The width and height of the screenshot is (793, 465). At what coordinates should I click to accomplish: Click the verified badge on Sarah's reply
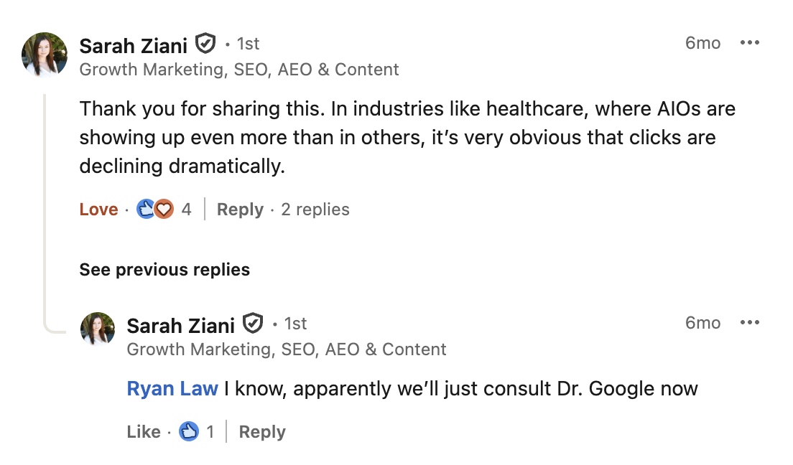[254, 324]
